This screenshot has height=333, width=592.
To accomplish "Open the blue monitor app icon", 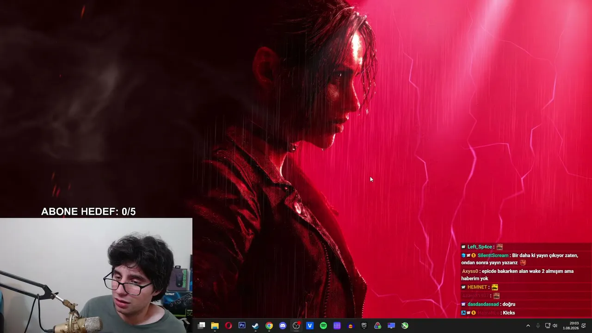I will coord(391,326).
